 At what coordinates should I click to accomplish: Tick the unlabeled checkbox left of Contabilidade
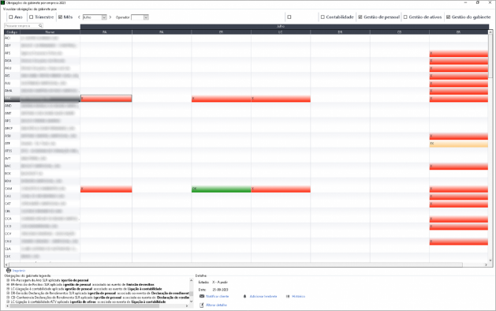point(289,17)
